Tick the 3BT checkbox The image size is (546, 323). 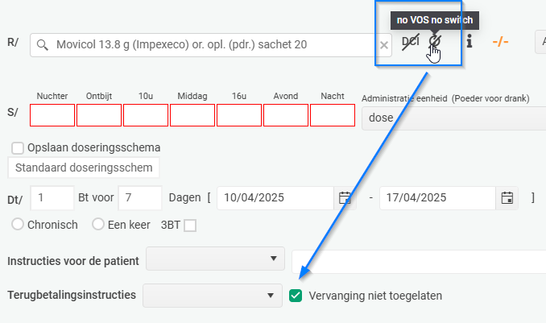190,226
